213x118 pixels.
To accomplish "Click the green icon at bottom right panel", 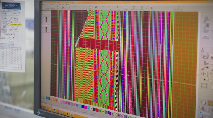I will pos(210,103).
